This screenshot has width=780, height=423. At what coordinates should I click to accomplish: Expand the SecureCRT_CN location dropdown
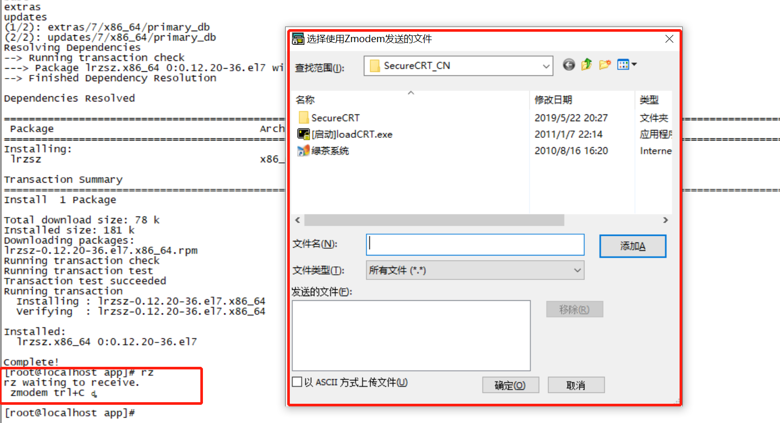click(546, 66)
